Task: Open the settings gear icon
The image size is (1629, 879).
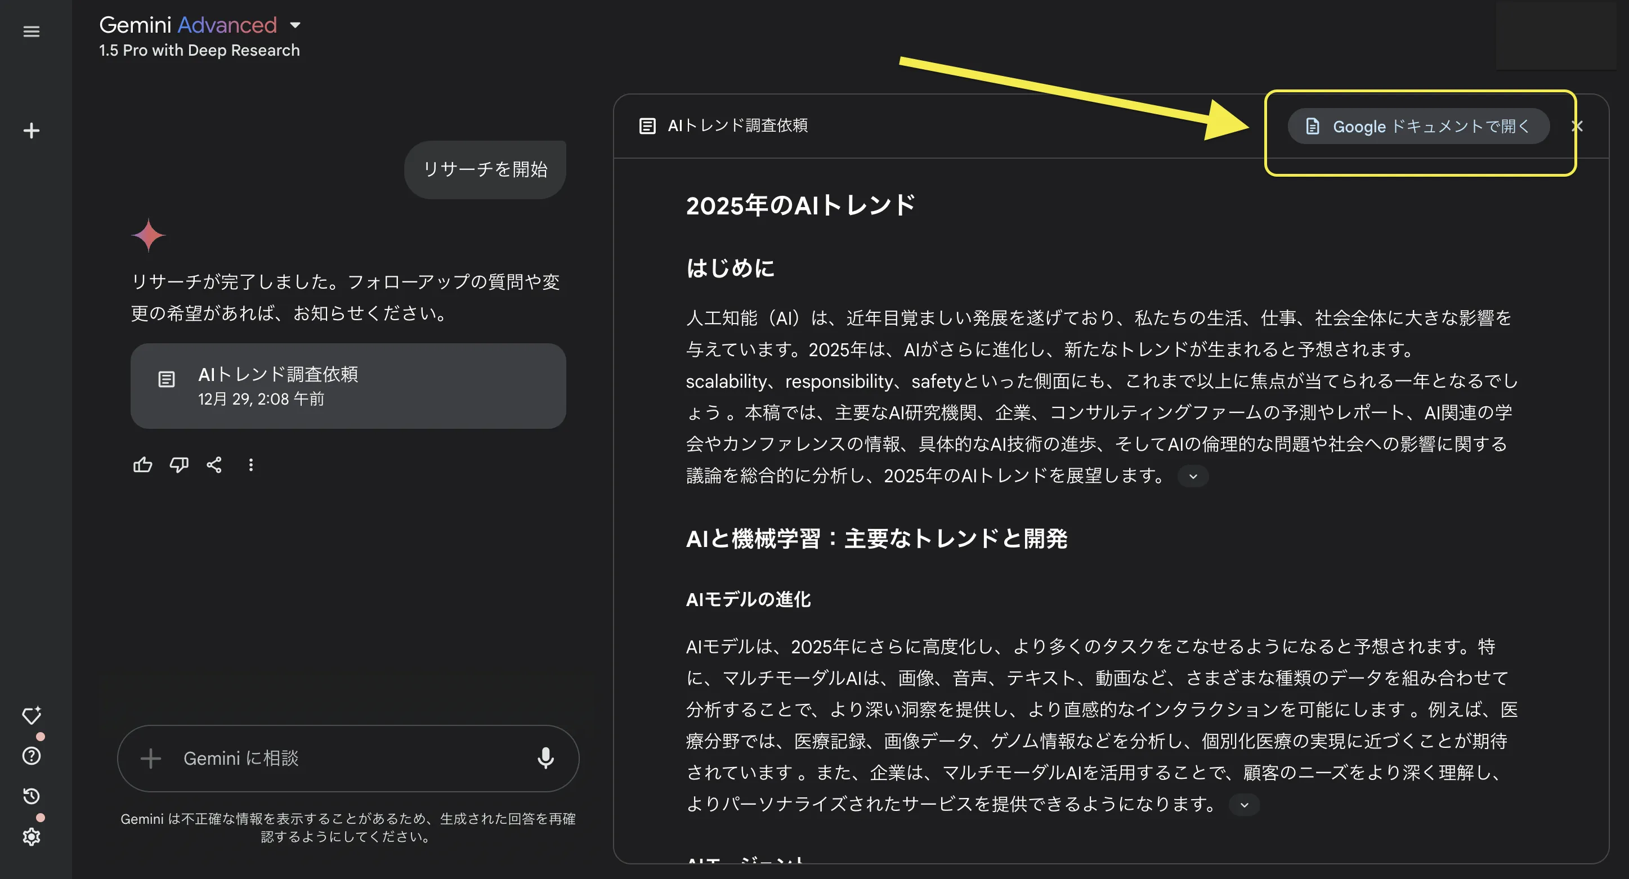Action: pos(31,837)
